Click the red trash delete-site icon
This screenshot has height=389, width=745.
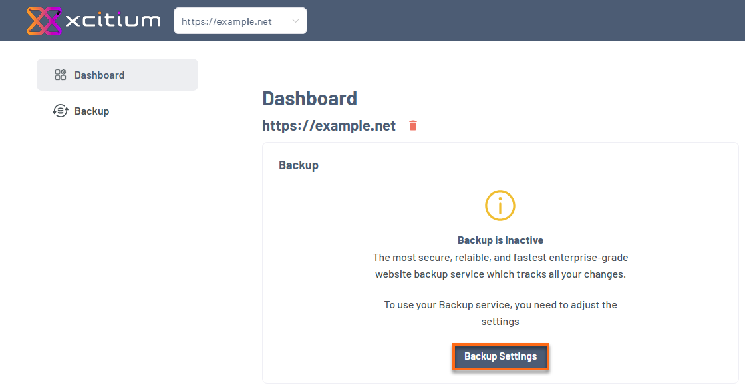point(413,125)
